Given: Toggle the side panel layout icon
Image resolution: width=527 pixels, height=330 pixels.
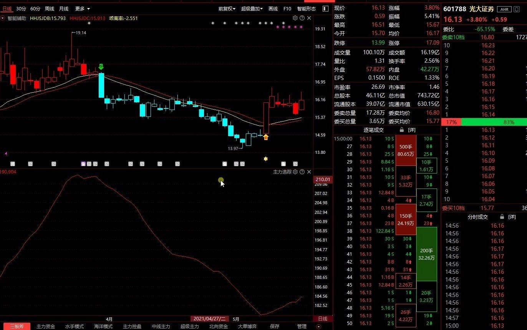Looking at the screenshot, I should click(325, 8).
